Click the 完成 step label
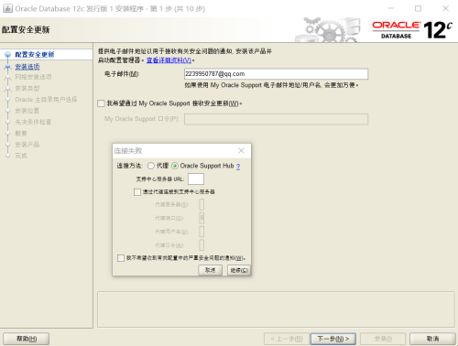This screenshot has width=458, height=346. [x=21, y=156]
